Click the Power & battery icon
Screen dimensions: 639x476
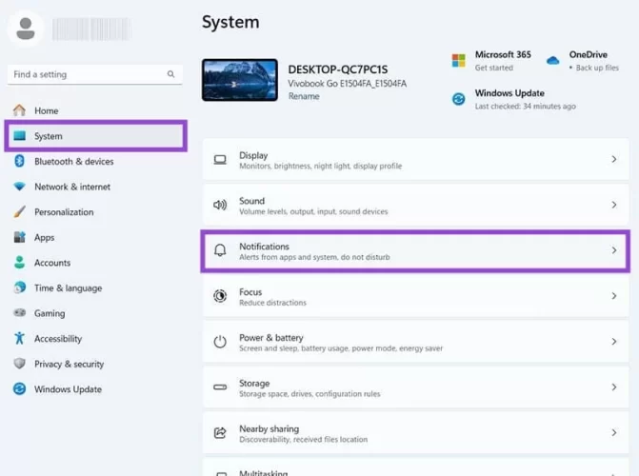coord(220,342)
